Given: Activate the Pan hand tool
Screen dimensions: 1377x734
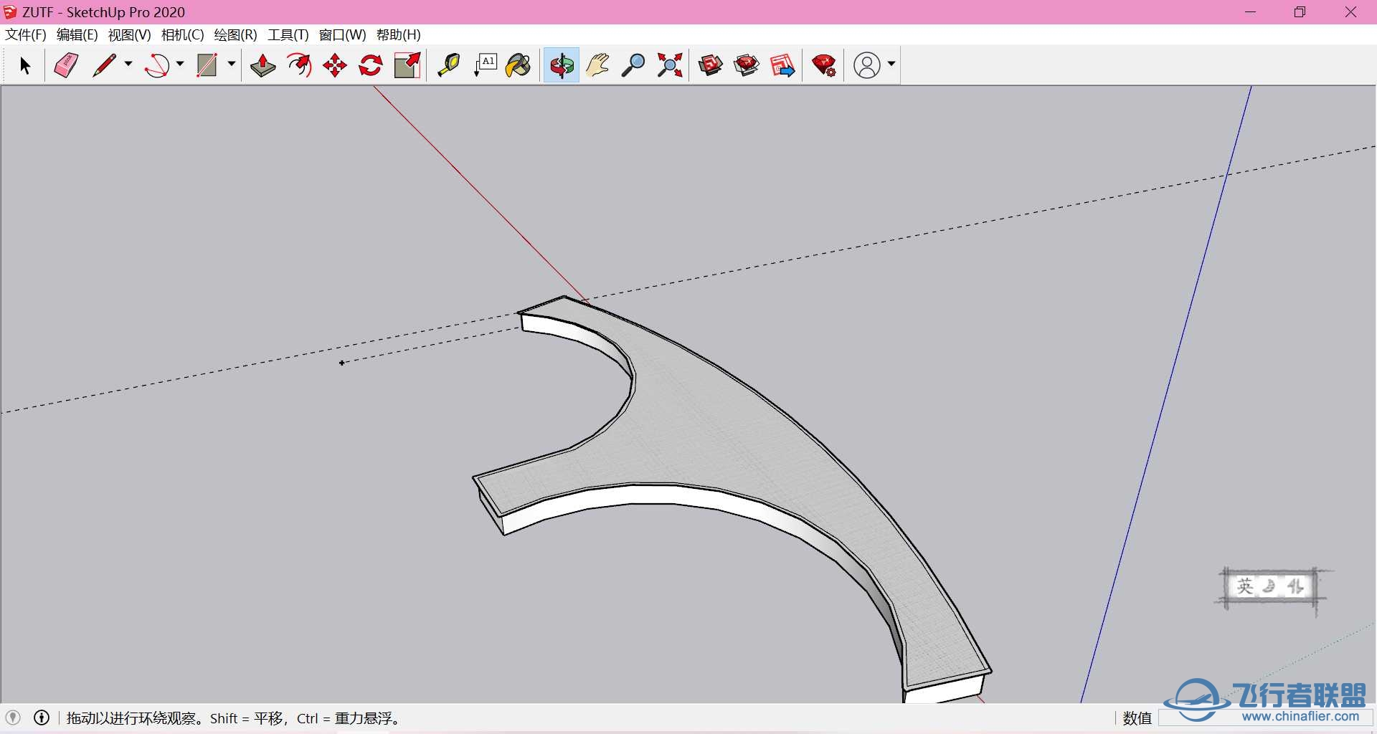Looking at the screenshot, I should 597,65.
